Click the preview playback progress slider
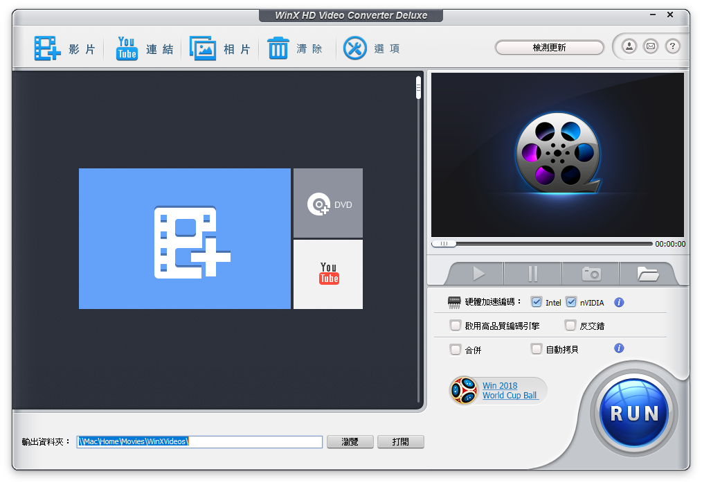Image resolution: width=702 pixels, height=485 pixels. (541, 244)
